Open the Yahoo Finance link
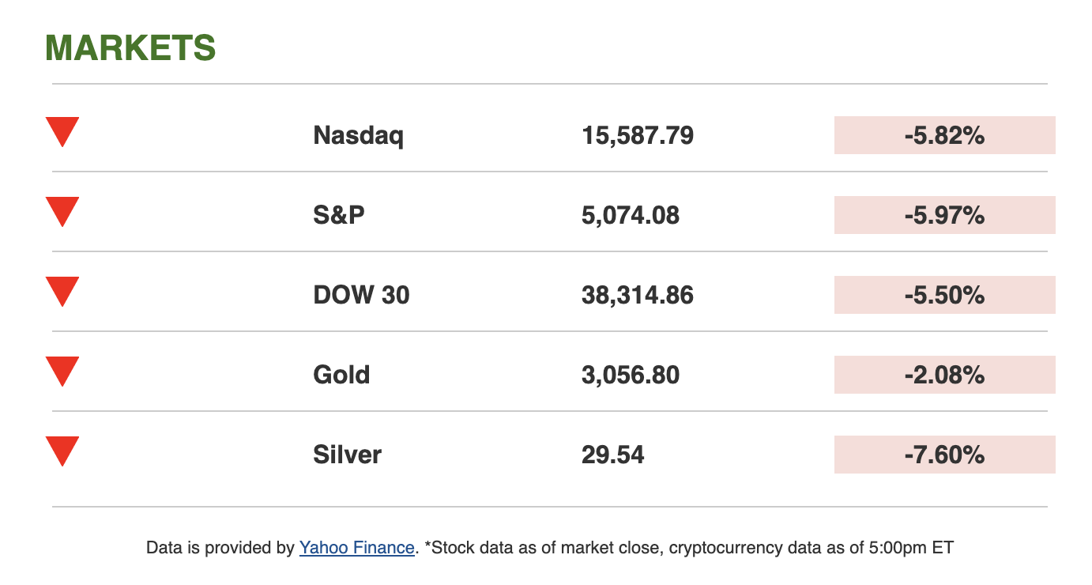The width and height of the screenshot is (1092, 585). coord(356,547)
